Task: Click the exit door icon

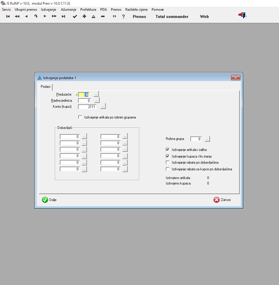Action: (242, 16)
